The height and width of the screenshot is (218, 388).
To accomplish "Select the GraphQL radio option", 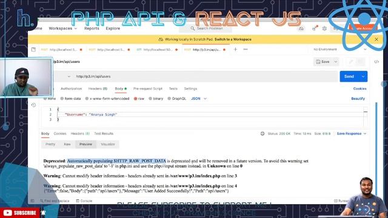I will tap(176, 99).
